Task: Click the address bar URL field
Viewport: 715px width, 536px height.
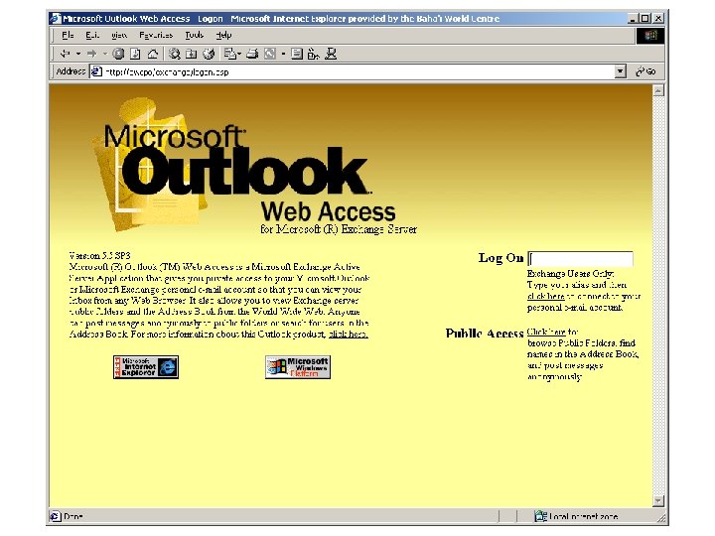Action: click(x=357, y=71)
